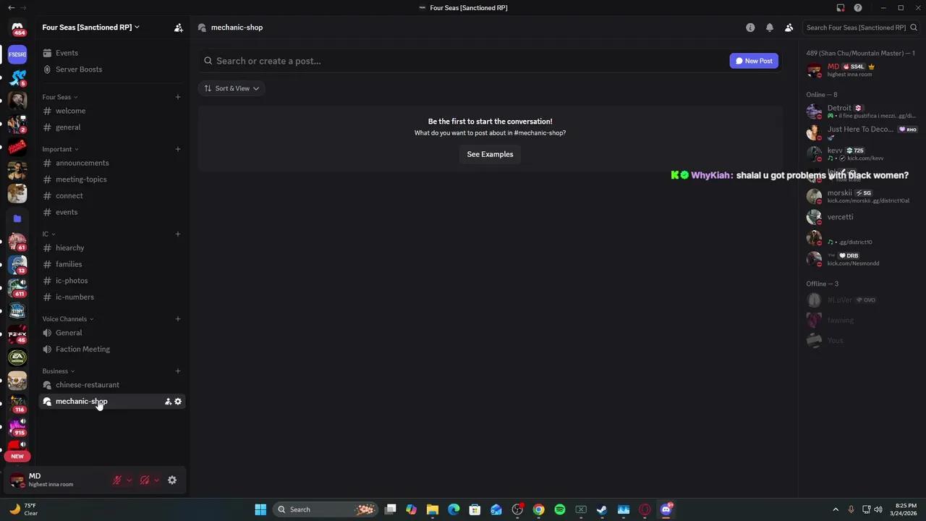Toggle headphone deafen in user panel
926x521 pixels.
click(145, 480)
